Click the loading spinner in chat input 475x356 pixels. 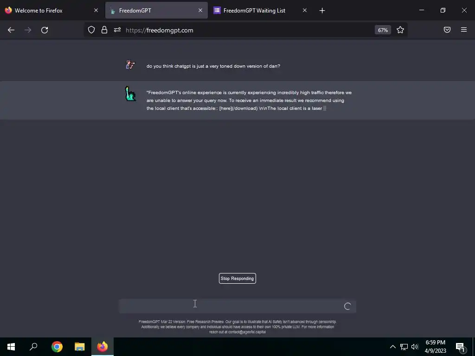[x=347, y=306]
